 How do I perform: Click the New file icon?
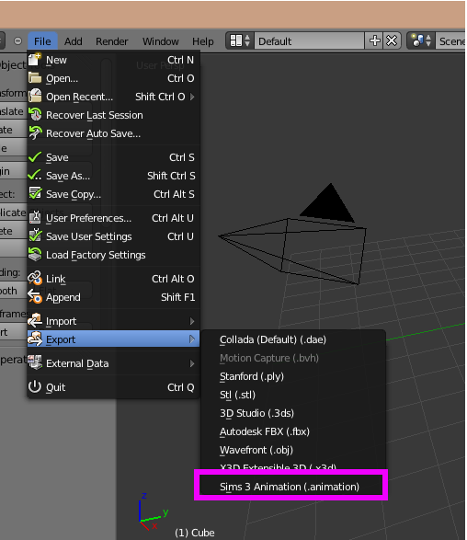pyautogui.click(x=35, y=60)
